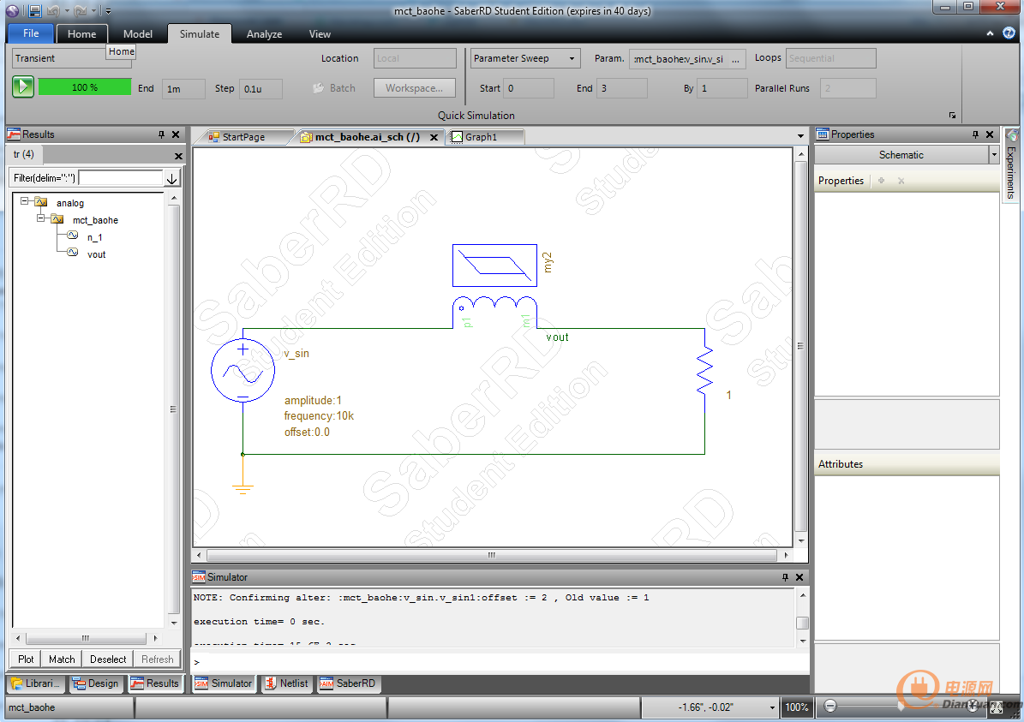Close the Results panel

(176, 134)
